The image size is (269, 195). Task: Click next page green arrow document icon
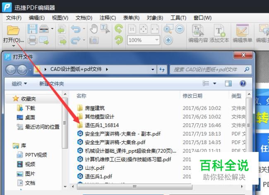click(62, 40)
